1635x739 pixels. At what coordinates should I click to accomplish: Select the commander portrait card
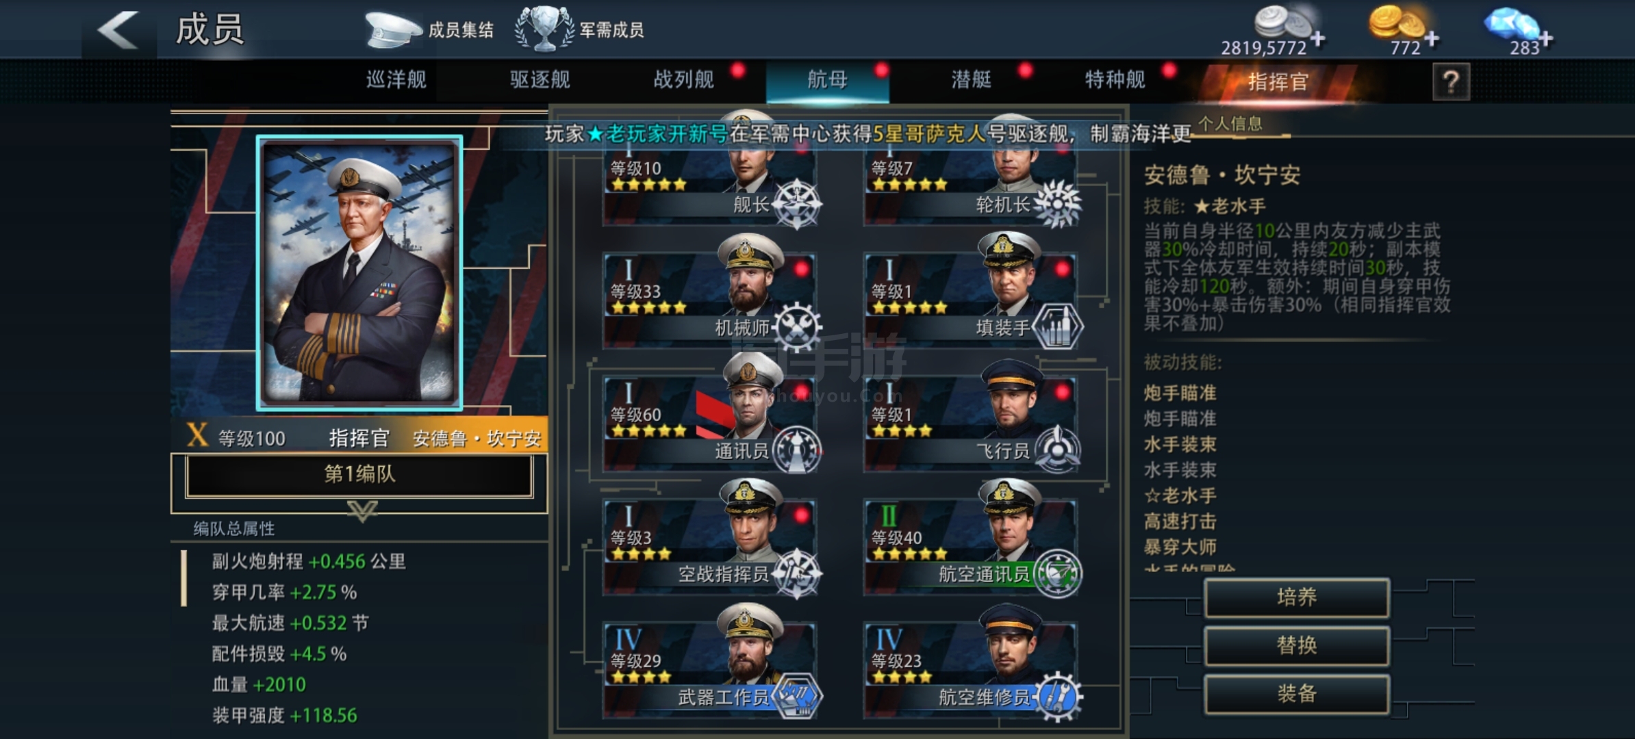click(x=359, y=272)
